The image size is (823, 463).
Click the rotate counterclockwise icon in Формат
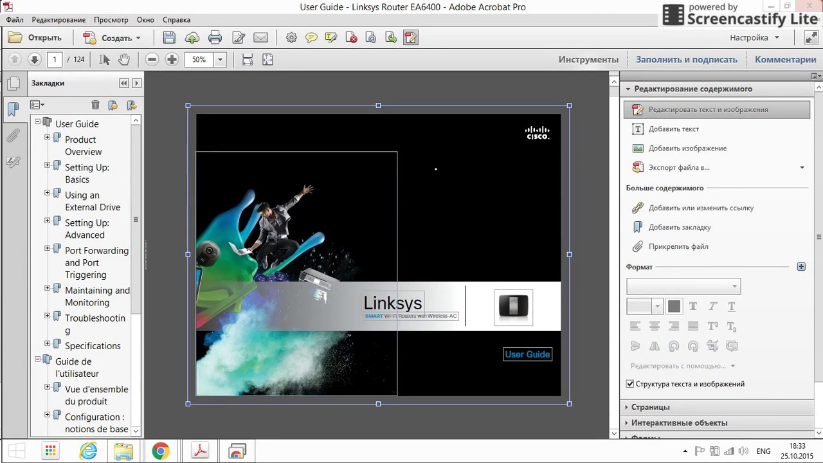(x=674, y=346)
